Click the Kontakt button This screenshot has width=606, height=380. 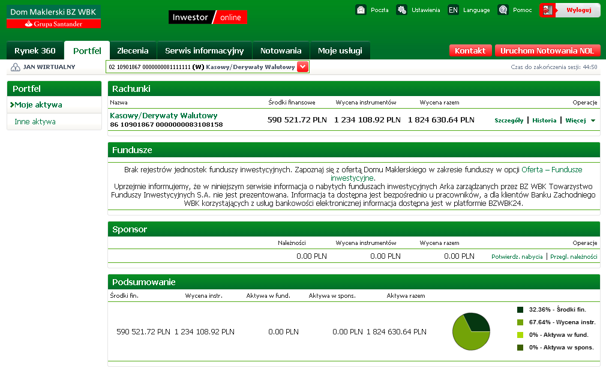[470, 50]
